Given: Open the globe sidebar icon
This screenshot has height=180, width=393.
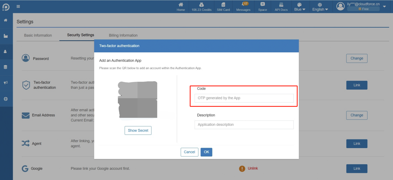Looking at the screenshot, I should pos(6,99).
